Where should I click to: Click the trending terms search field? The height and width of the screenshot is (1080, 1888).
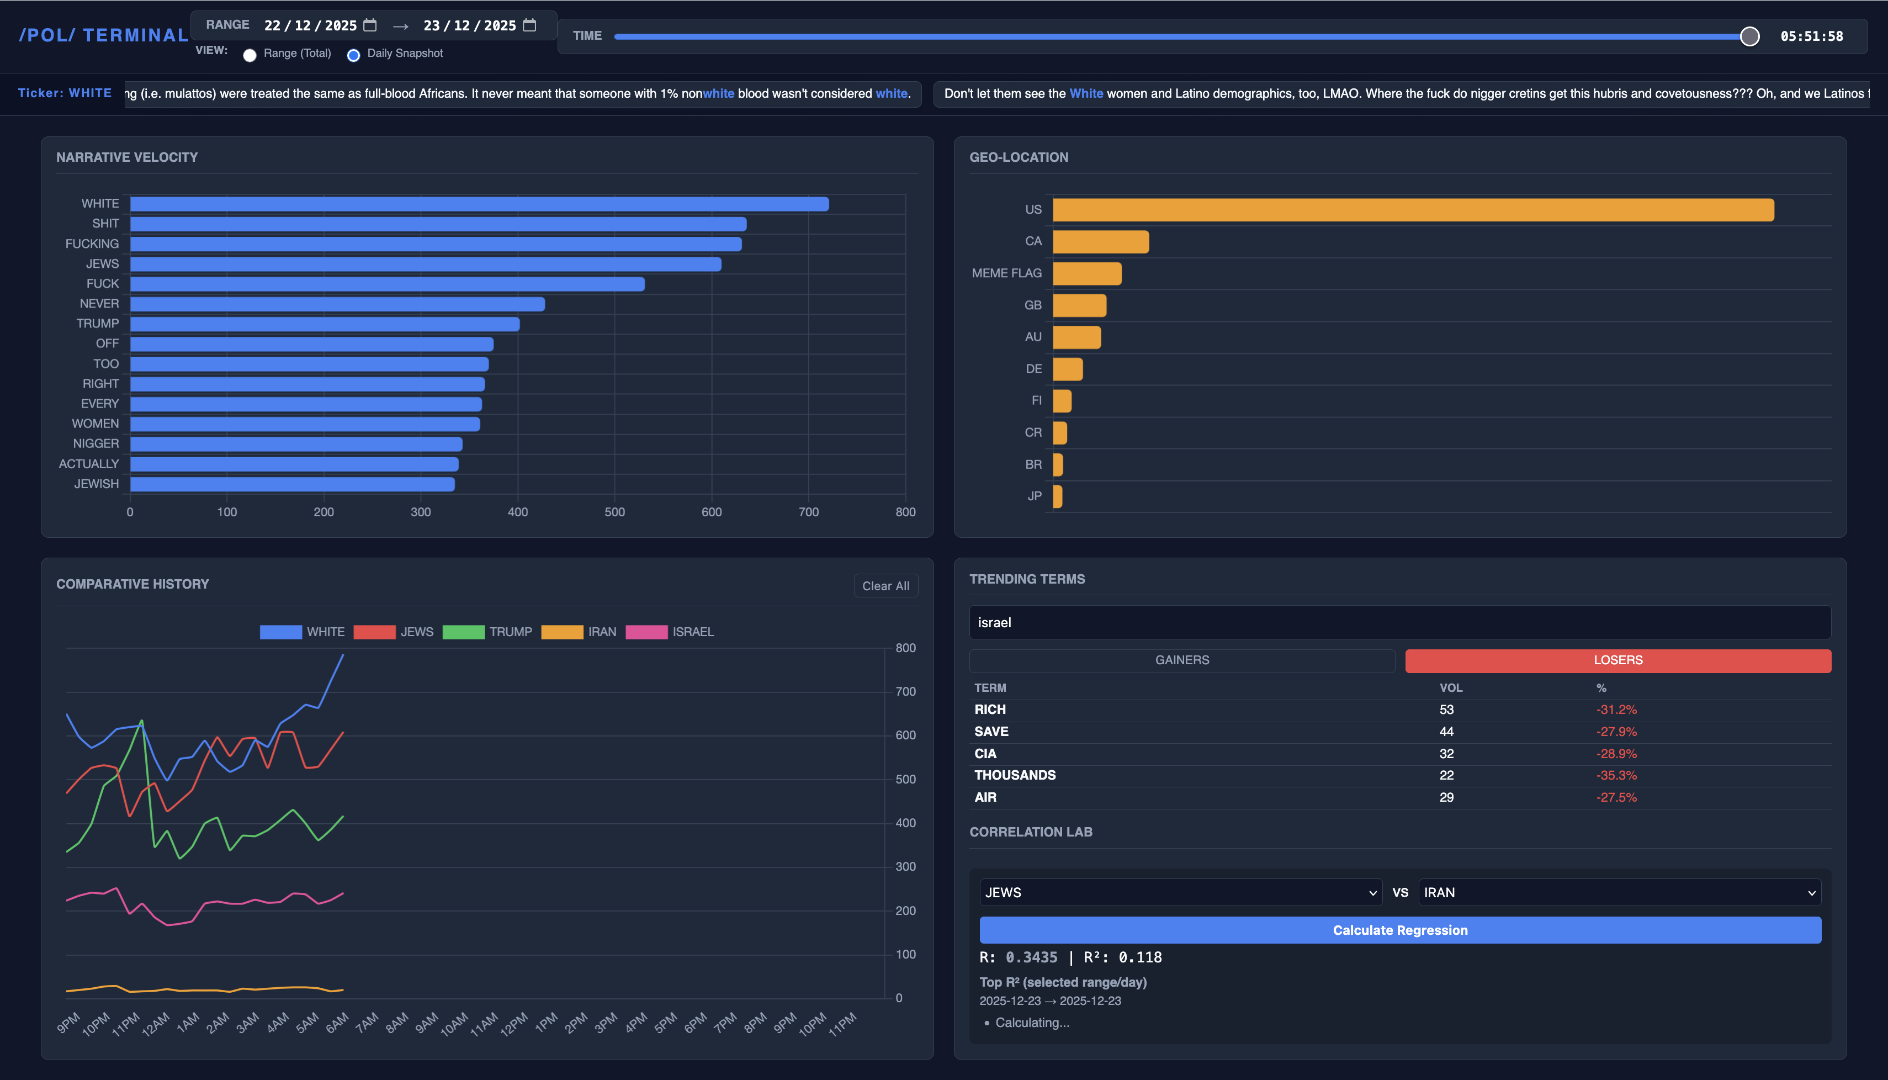point(1399,622)
